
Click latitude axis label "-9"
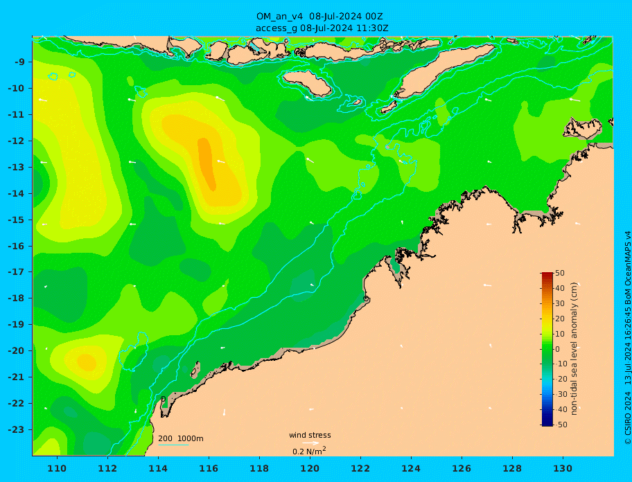(19, 62)
